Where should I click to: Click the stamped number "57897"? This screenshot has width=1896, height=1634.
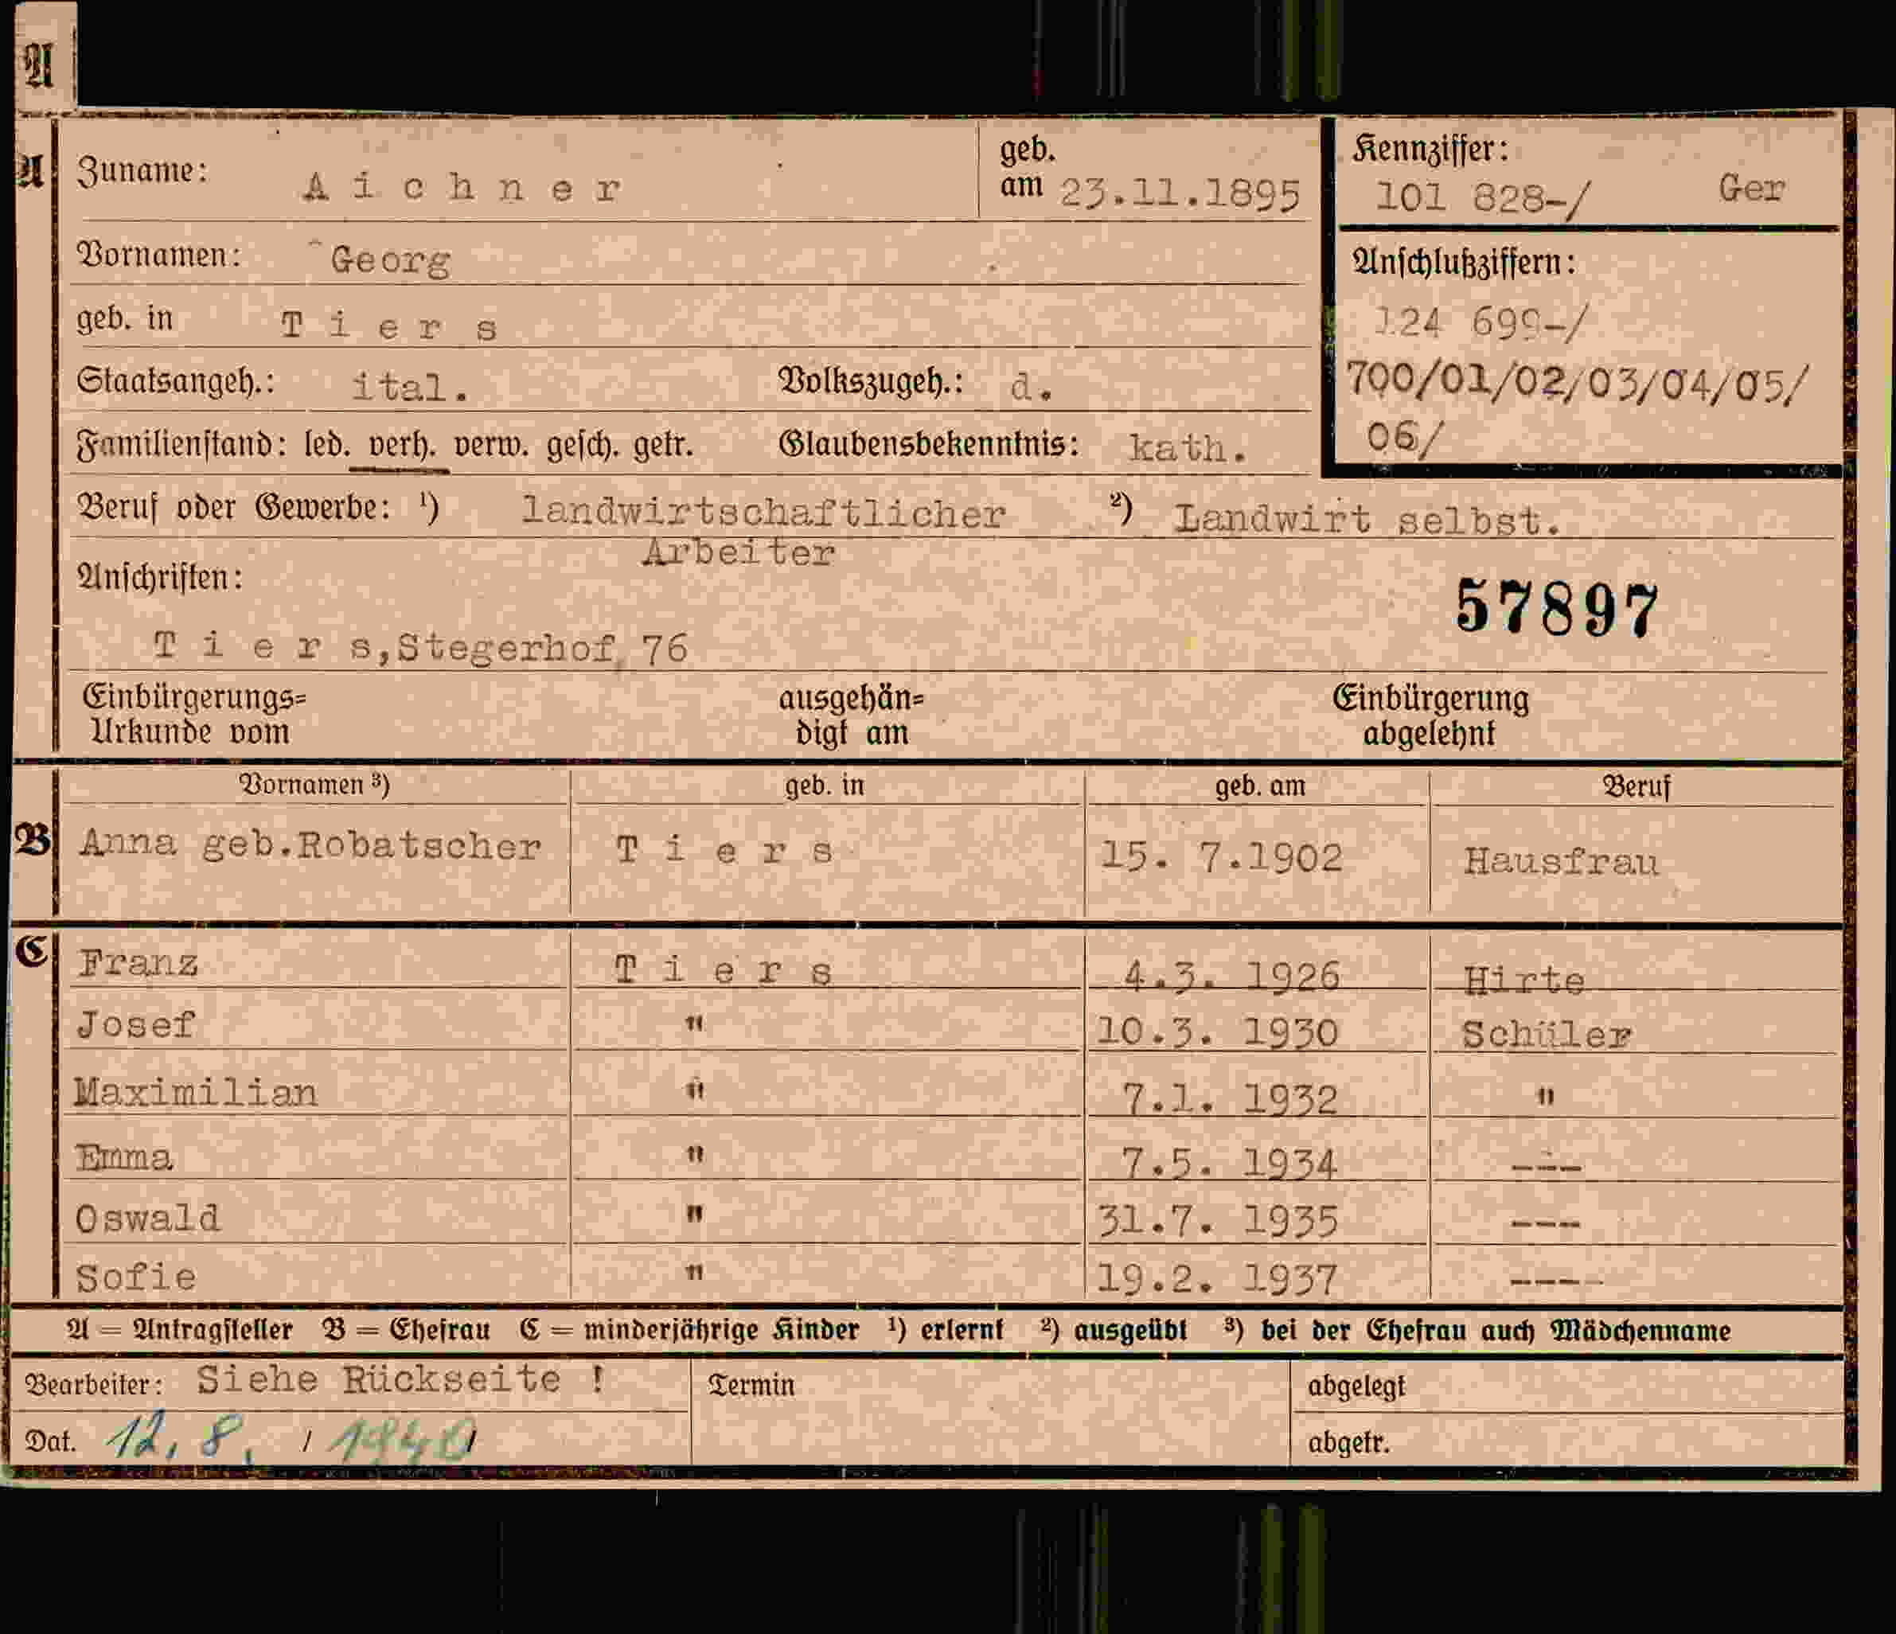[x=1556, y=608]
